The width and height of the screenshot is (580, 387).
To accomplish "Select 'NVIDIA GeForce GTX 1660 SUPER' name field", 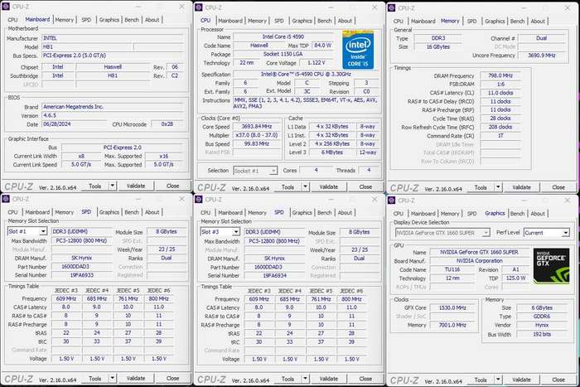I will tap(480, 252).
